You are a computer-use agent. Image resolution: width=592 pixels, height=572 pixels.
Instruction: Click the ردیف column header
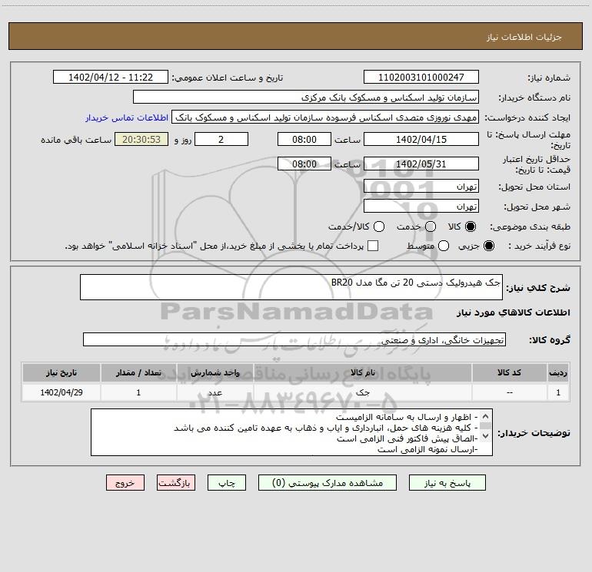pyautogui.click(x=558, y=372)
